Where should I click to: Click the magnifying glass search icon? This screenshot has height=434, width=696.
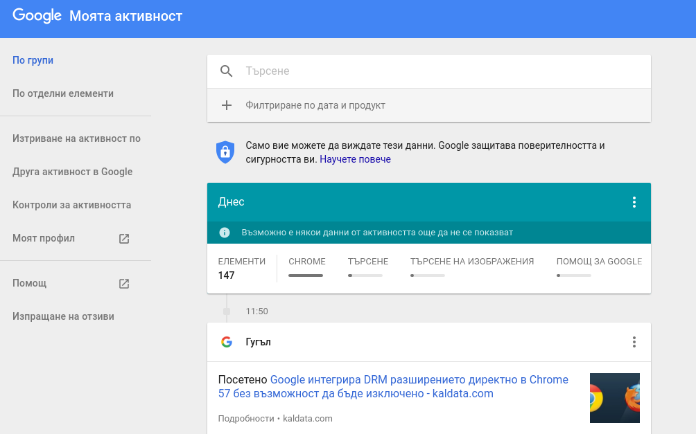227,71
